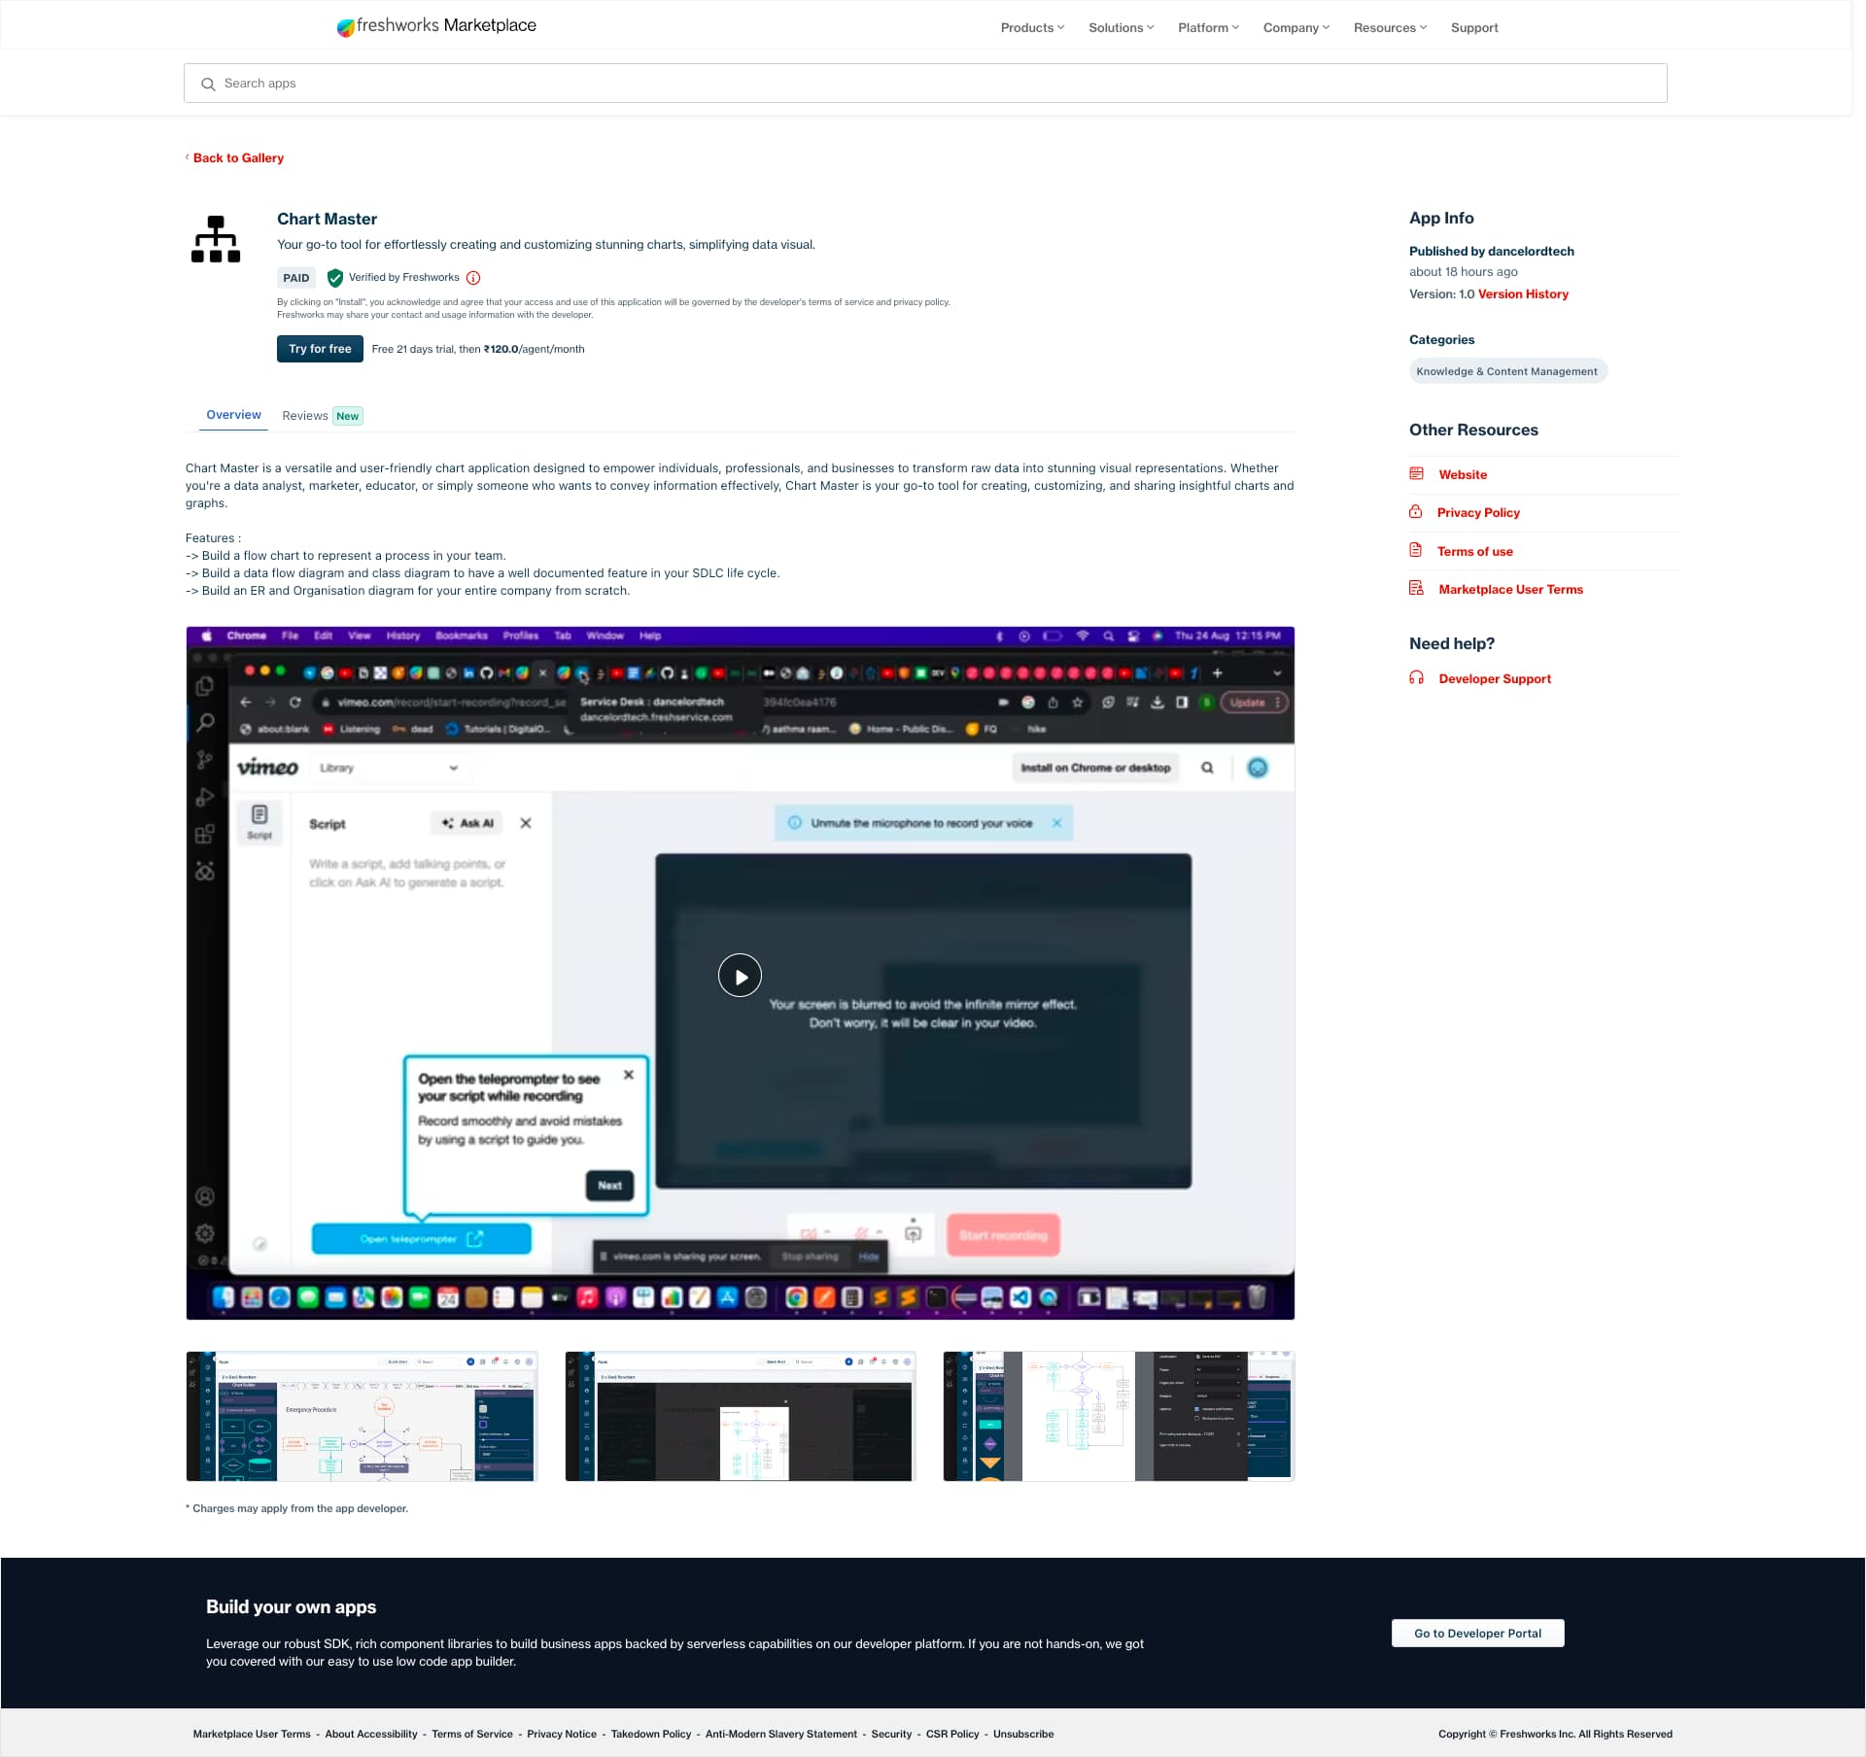Click the Try for free button
The width and height of the screenshot is (1866, 1757).
click(320, 349)
